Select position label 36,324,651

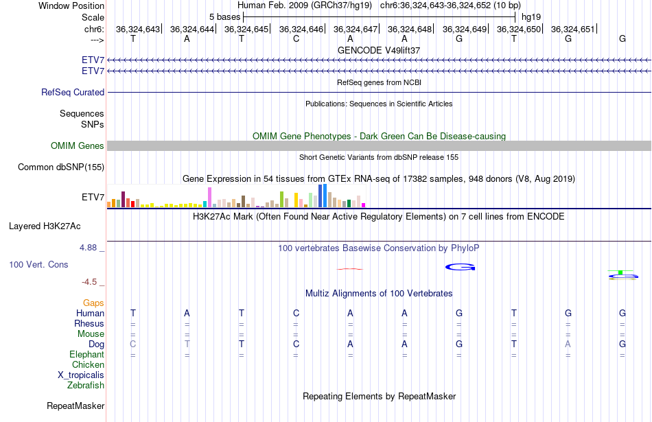(572, 29)
